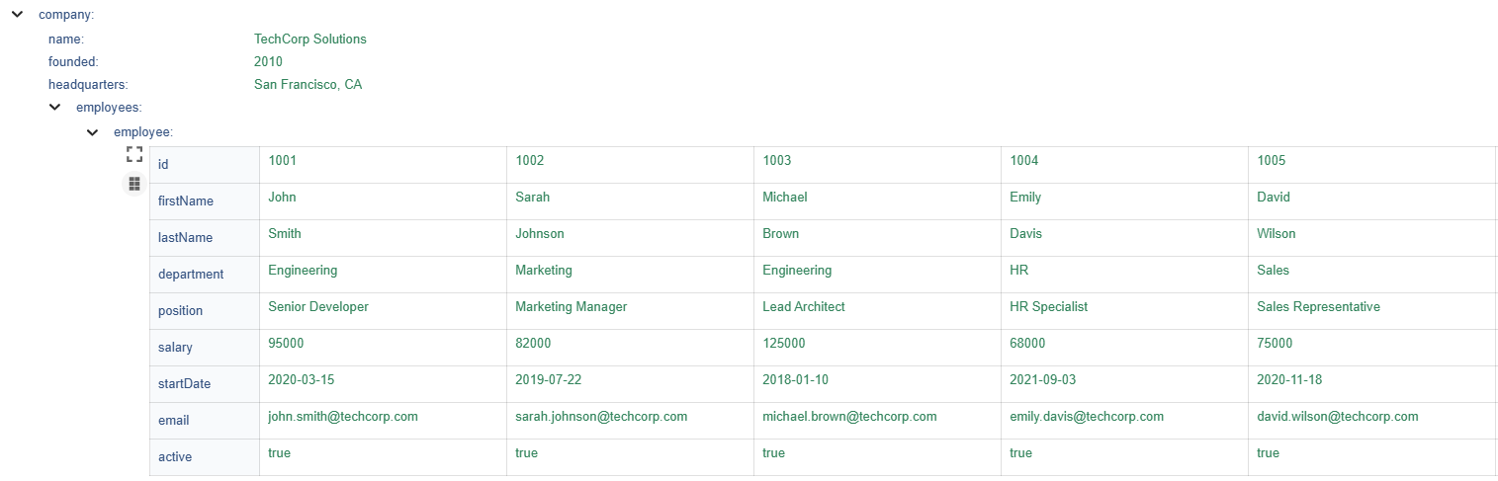Collapse the company node chevron
Image resolution: width=1498 pixels, height=481 pixels.
point(17,15)
